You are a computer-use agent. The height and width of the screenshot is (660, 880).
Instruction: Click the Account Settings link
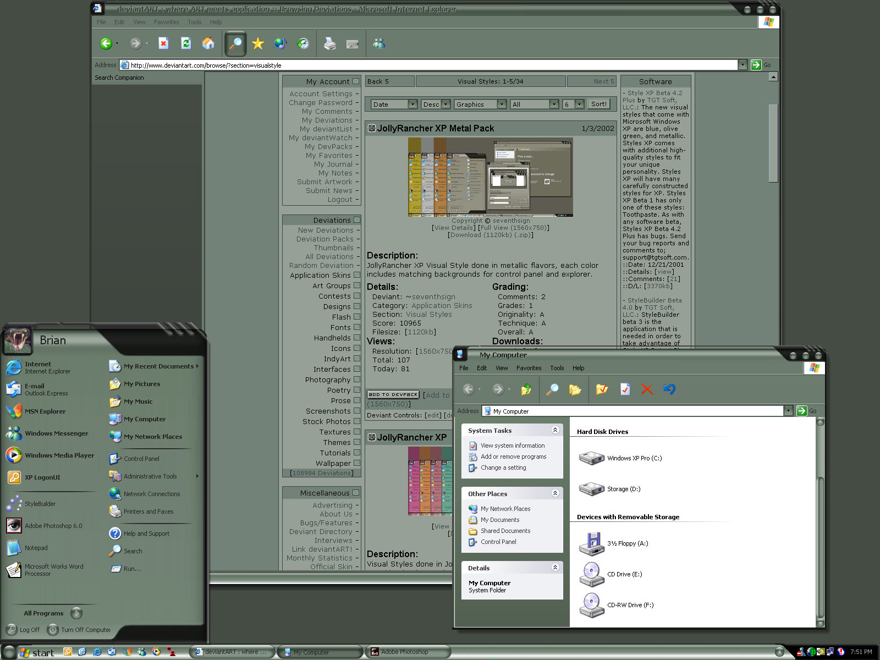[321, 94]
